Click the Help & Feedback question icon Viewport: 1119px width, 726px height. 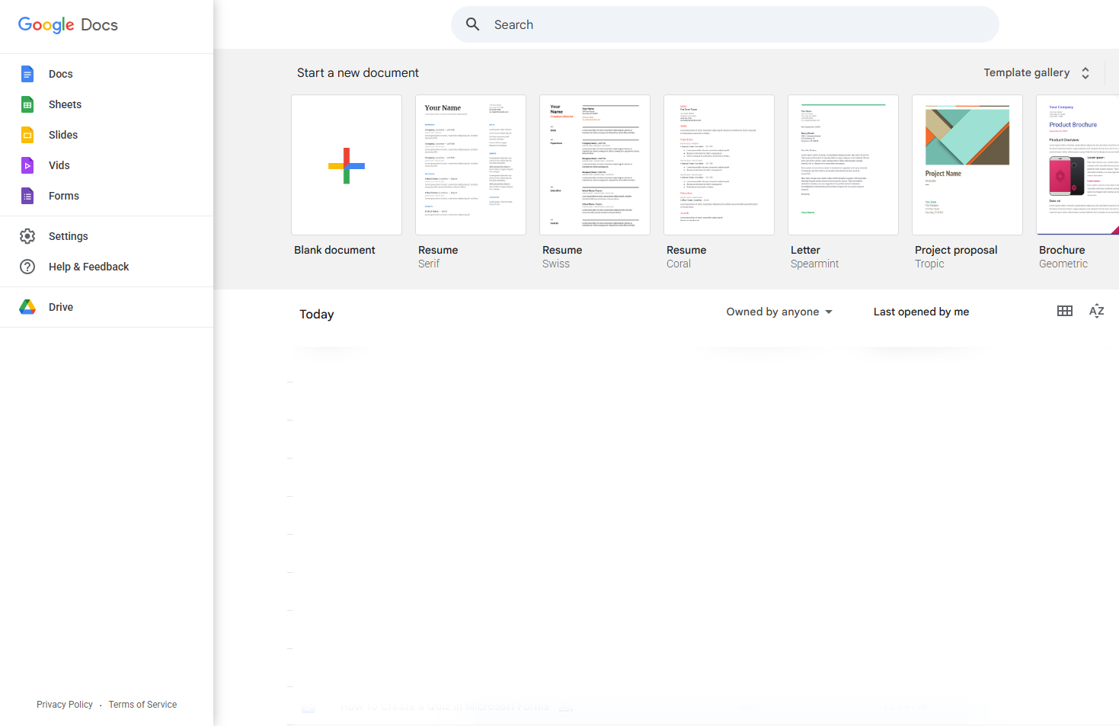pos(27,267)
